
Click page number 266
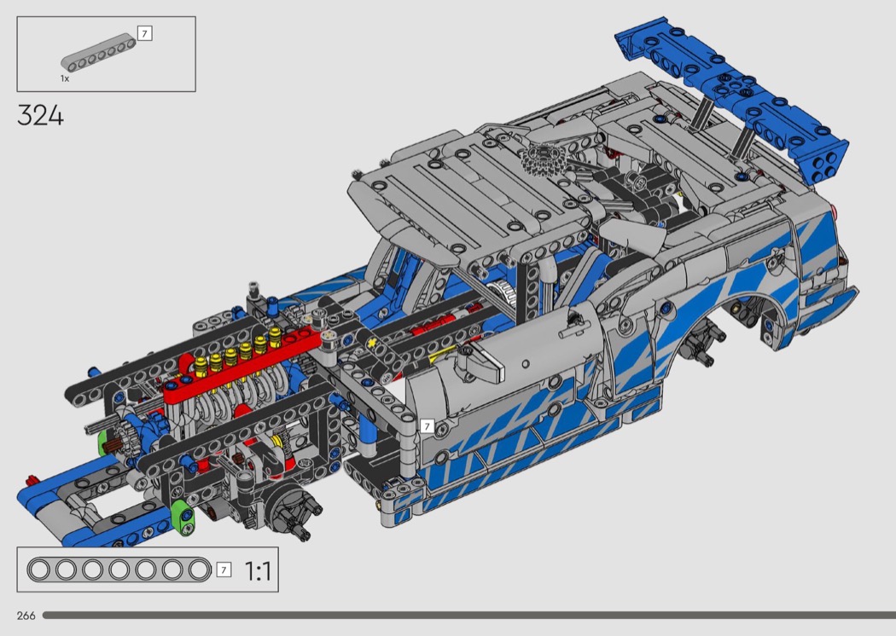coord(26,616)
